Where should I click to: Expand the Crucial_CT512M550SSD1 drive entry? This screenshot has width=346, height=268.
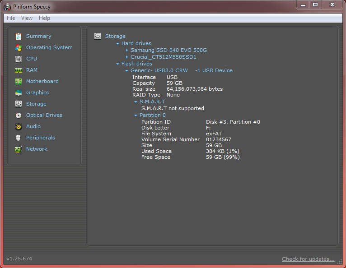pos(127,57)
